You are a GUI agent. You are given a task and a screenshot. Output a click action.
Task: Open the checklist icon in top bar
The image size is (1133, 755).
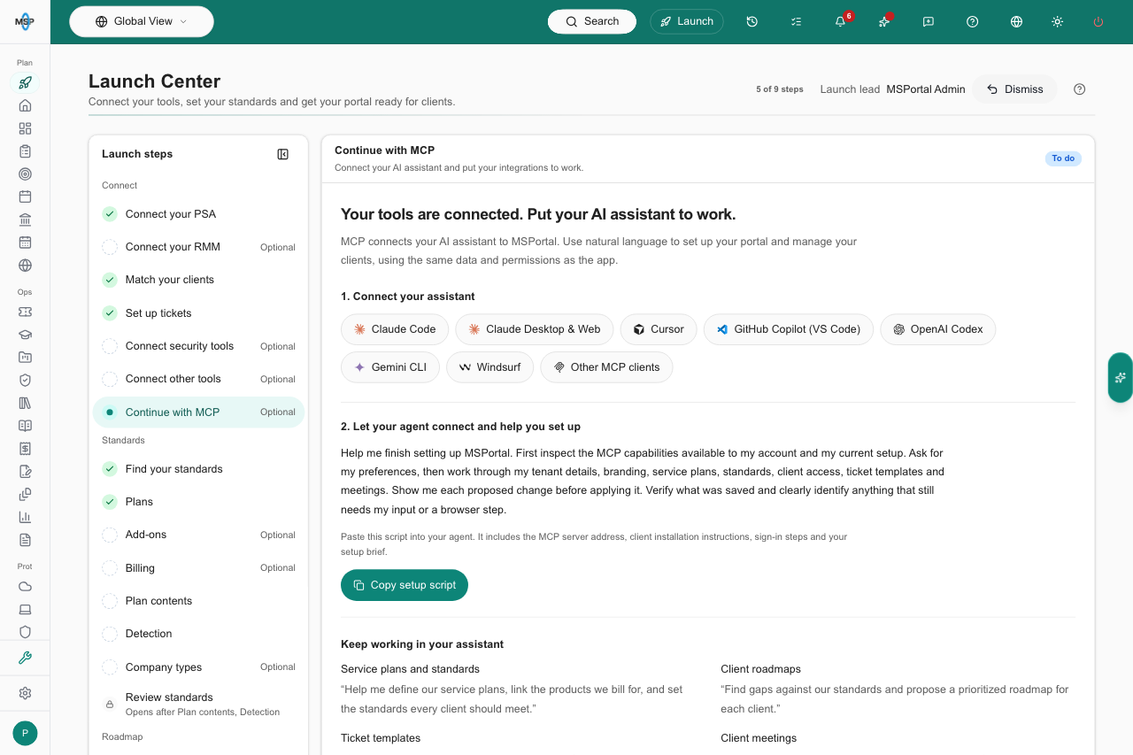[796, 21]
